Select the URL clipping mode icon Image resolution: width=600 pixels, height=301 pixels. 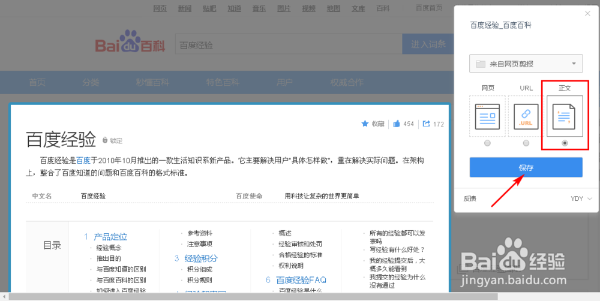(x=526, y=116)
